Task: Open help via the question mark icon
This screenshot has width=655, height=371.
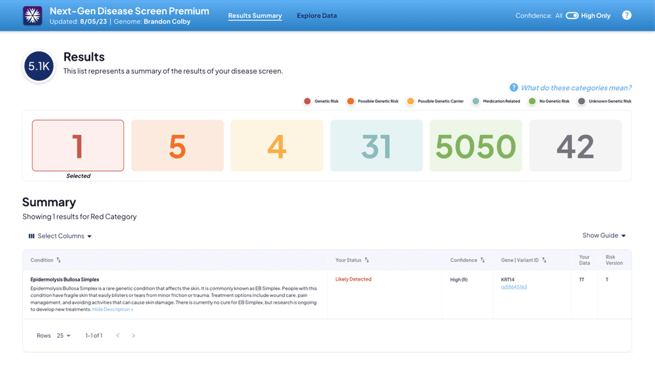Action: click(626, 15)
